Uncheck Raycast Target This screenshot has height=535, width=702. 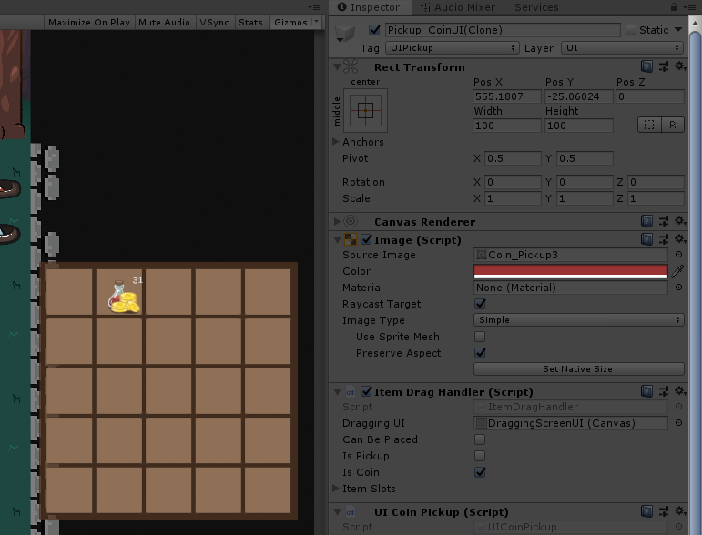pyautogui.click(x=480, y=304)
